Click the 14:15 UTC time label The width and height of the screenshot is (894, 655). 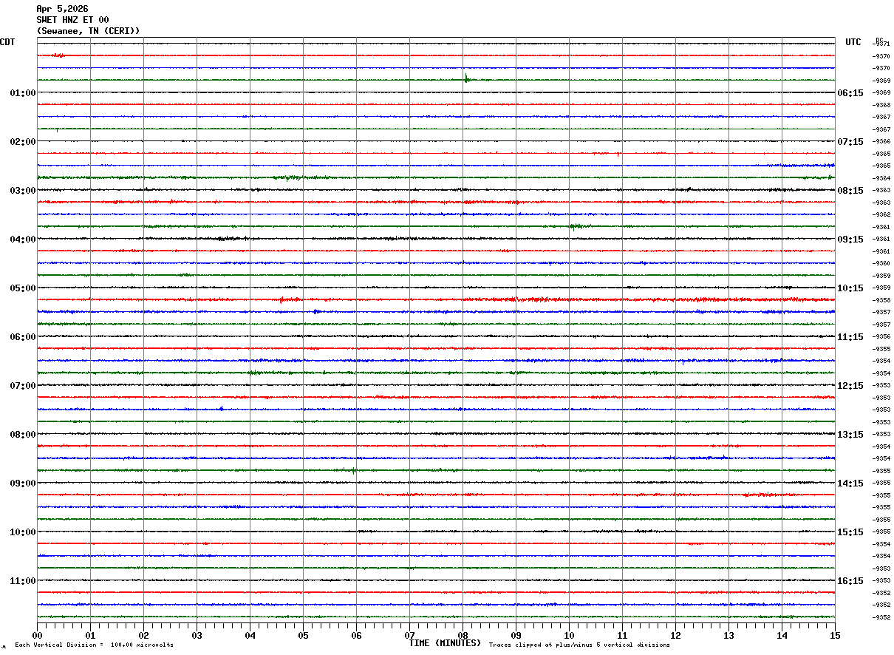click(850, 483)
